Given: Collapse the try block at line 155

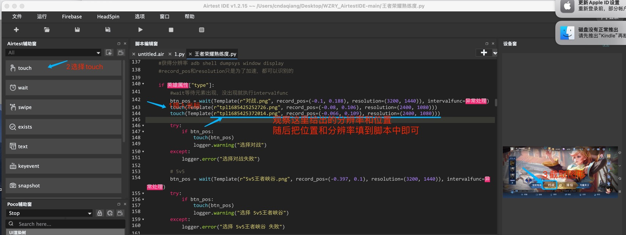Looking at the screenshot, I should [143, 194].
